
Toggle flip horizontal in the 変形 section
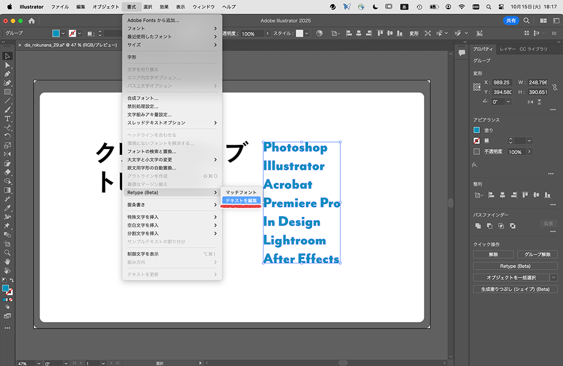(x=531, y=102)
